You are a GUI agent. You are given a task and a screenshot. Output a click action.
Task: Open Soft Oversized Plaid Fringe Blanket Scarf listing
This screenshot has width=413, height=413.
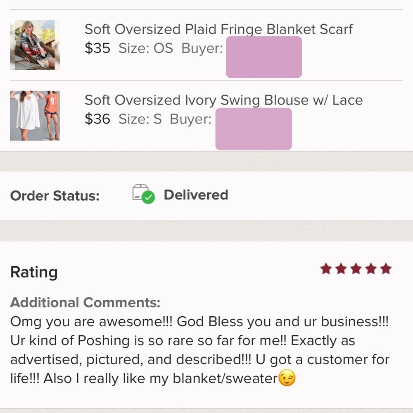pos(218,29)
